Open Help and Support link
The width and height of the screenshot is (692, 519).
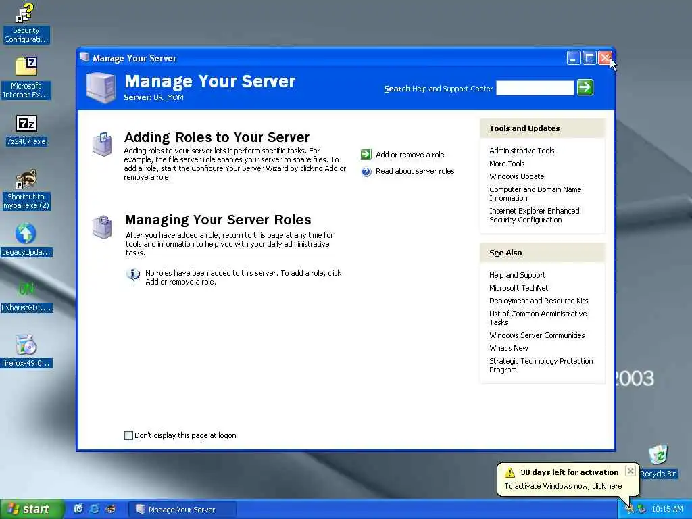tap(517, 276)
